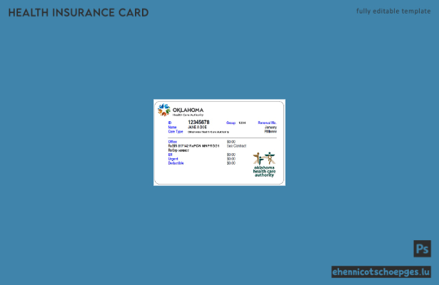Click the green 'oklahoma health care authority' text
Viewport: 439px width, 285px height.
(264, 171)
